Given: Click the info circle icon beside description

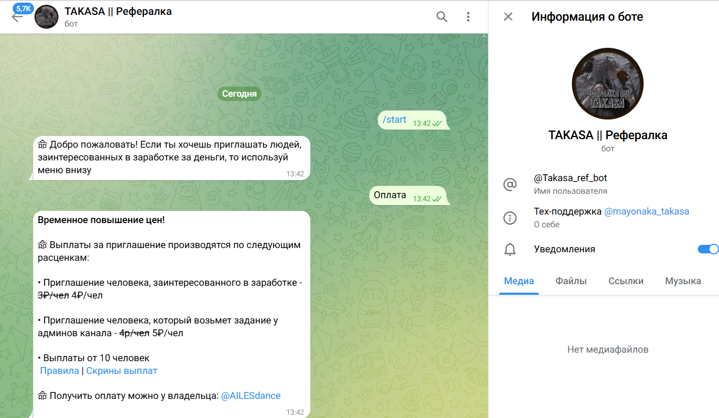Looking at the screenshot, I should tap(510, 218).
